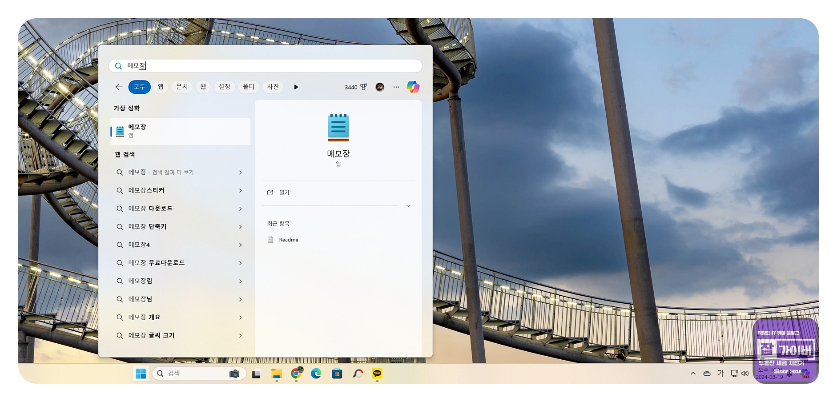The image size is (837, 402).
Task: Toggle the 가 Korean input indicator
Action: (x=720, y=374)
